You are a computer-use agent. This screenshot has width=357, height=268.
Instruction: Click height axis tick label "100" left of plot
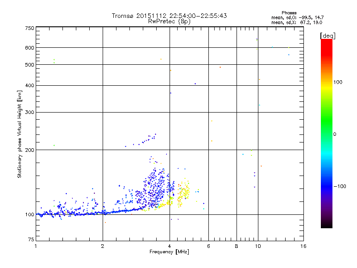pos(29,214)
